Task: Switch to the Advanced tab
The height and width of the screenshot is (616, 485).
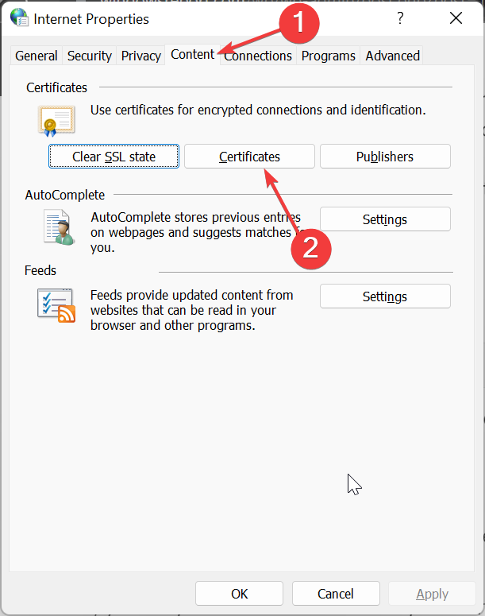Action: click(392, 56)
